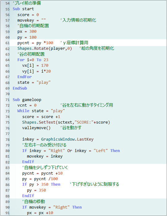This screenshot has width=167, height=216.
Task: Click line number 54 in the gutter
Action: click(x=7, y=3)
